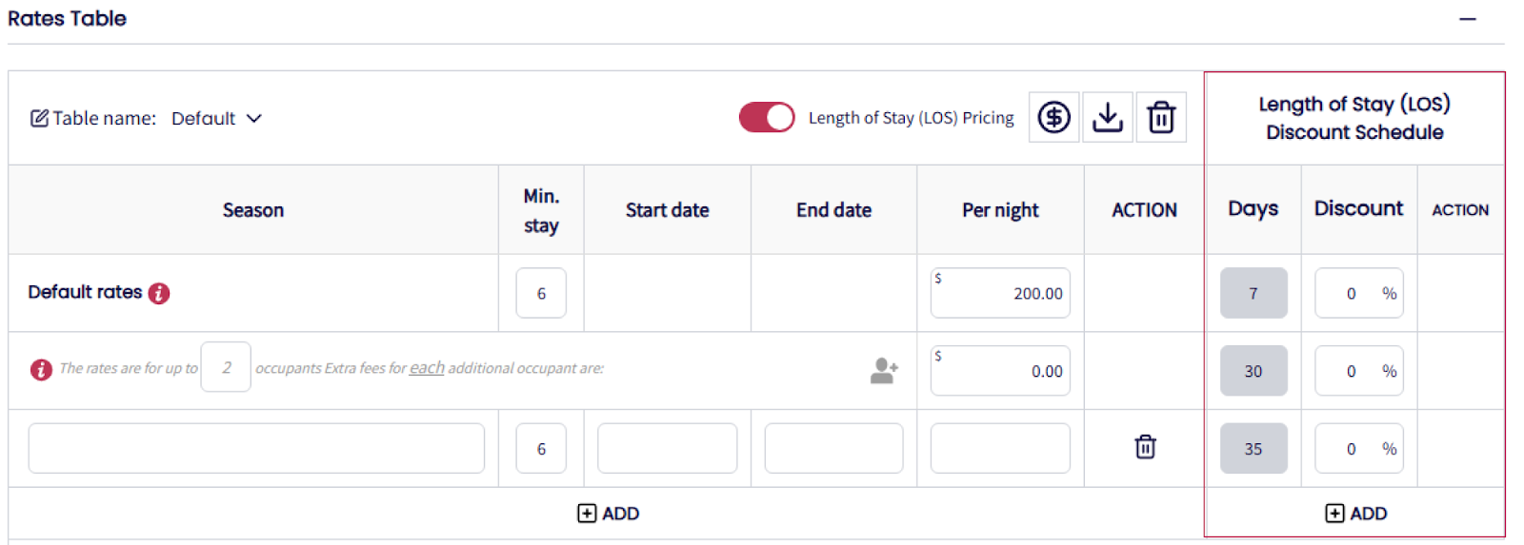Click the Default rates info icon
This screenshot has width=1524, height=545.
point(159,293)
